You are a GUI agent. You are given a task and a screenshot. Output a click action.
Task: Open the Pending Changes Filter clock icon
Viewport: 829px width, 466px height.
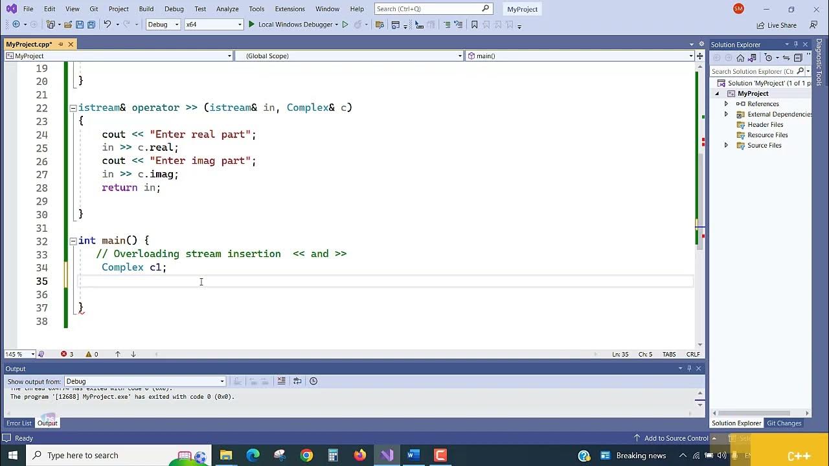(x=769, y=58)
